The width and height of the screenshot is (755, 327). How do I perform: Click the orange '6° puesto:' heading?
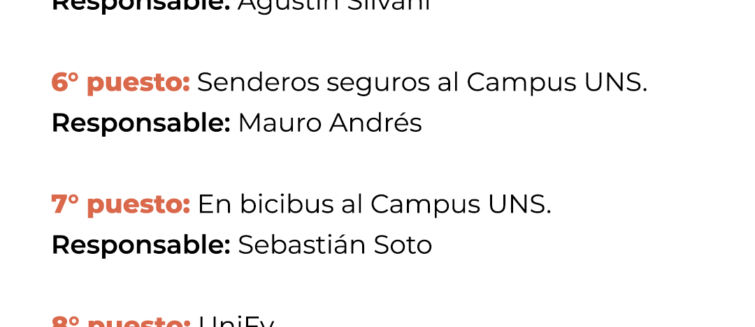coord(120,82)
